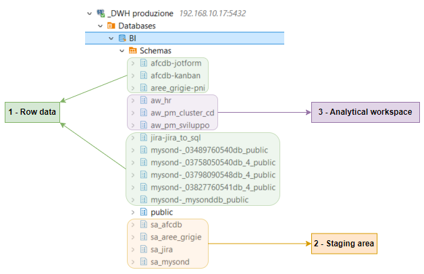Viewport: 424px width, 274px height.
Task: Click the afcdb-jotform schema icon
Action: click(x=143, y=63)
